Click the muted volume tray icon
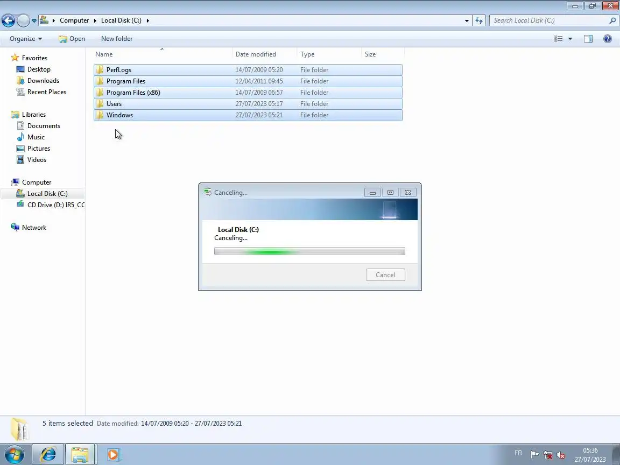 561,455
